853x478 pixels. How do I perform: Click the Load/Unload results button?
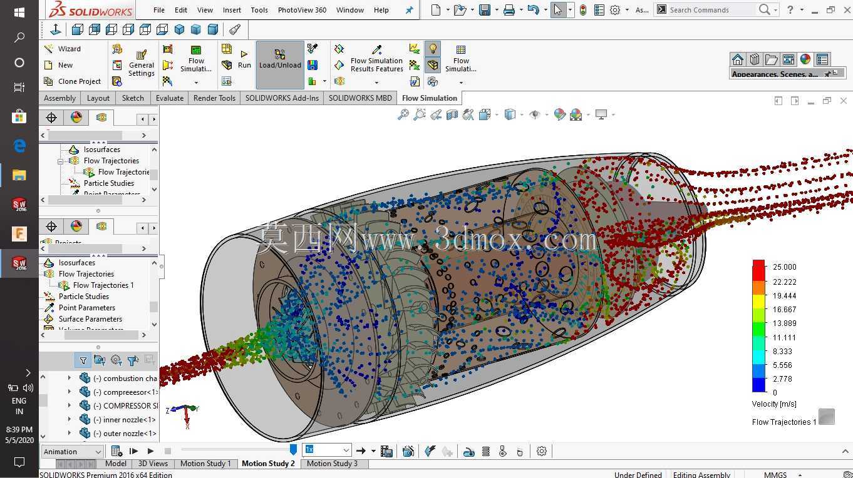click(x=280, y=64)
